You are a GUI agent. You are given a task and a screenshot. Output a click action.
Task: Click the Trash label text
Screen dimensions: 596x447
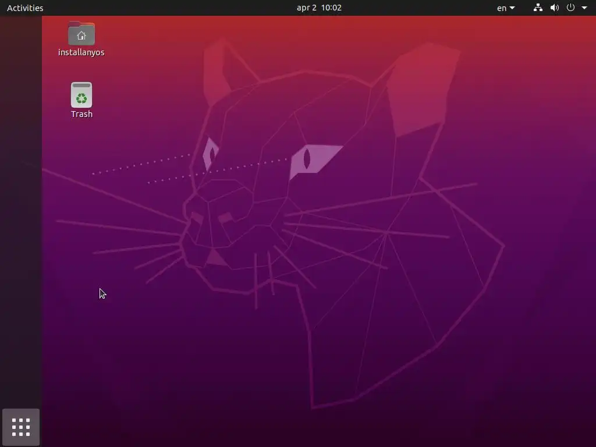[81, 114]
